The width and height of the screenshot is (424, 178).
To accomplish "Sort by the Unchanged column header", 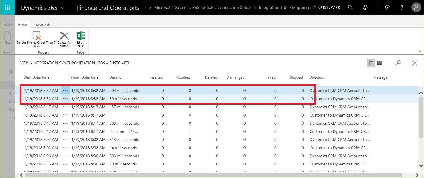I will point(235,77).
